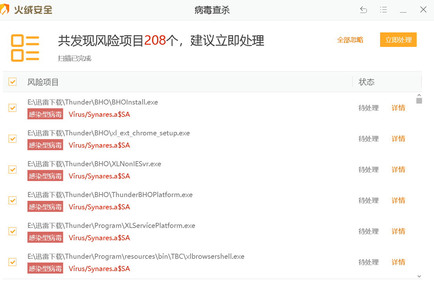Click the risk list scrollbar thumb
The height and width of the screenshot is (283, 434).
click(419, 101)
